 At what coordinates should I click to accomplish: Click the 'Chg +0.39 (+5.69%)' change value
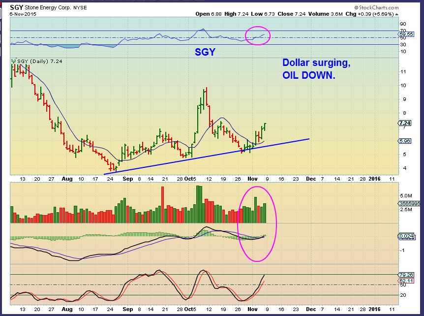[370, 14]
